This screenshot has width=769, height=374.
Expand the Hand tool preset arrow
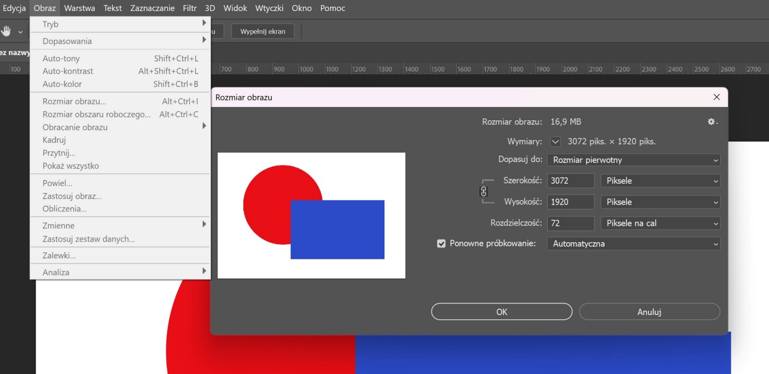[20, 32]
